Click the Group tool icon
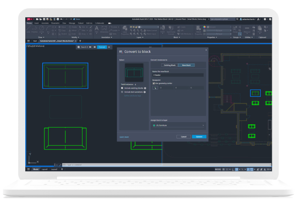Image resolution: width=297 pixels, height=205 pixels. pyautogui.click(x=235, y=30)
